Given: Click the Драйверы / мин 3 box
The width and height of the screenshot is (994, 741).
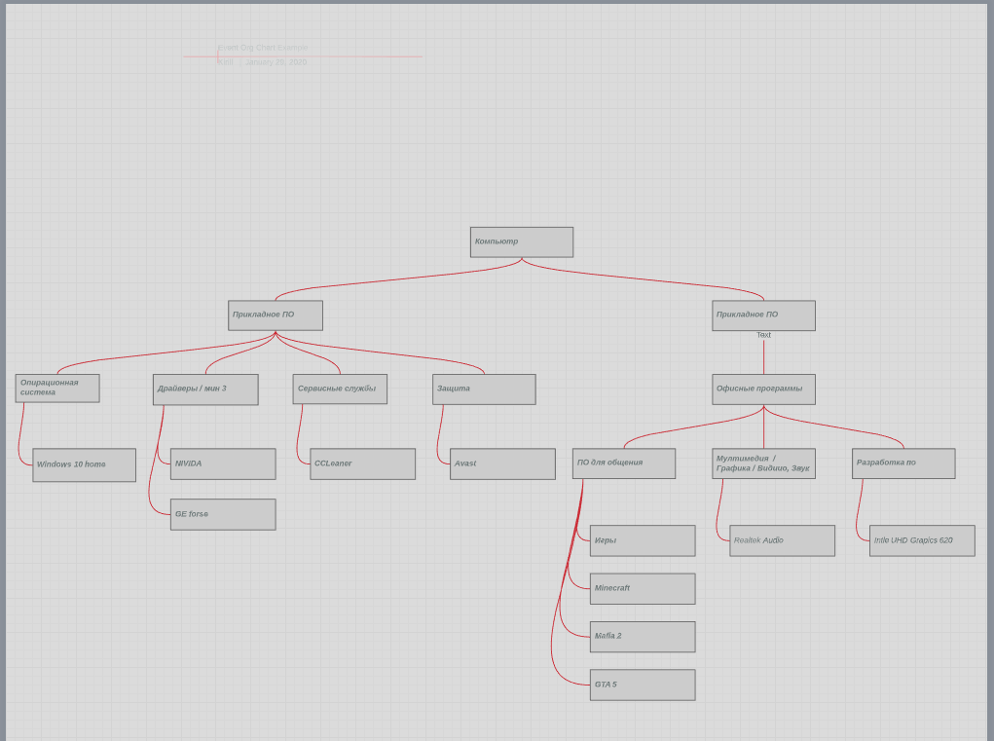Looking at the screenshot, I should 205,389.
